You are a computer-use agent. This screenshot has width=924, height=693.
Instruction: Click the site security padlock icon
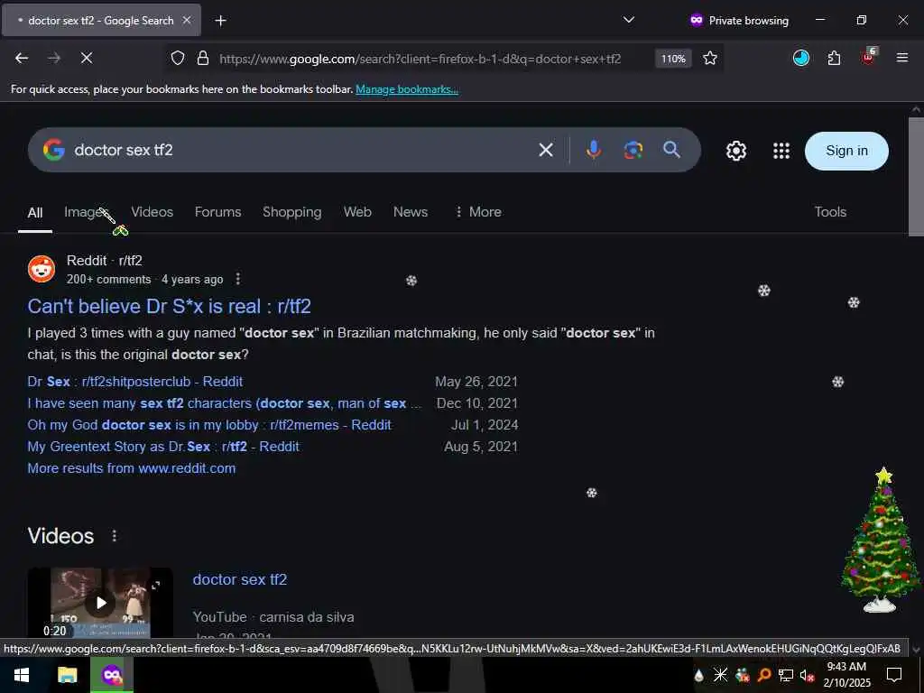click(x=203, y=58)
